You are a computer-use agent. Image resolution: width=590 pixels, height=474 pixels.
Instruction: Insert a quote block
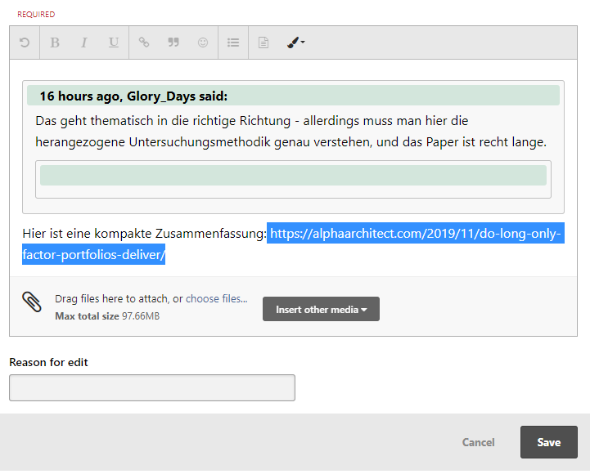(x=173, y=42)
